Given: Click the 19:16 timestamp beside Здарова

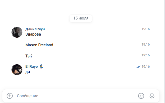Looking at the screenshot, I should coord(145,29).
